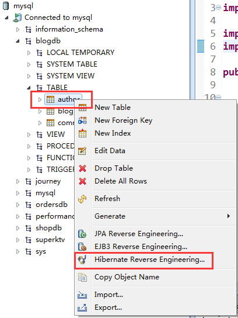Image resolution: width=238 pixels, height=318 pixels.
Task: Click the EJB3 Reverse Engineering icon
Action: click(x=82, y=247)
